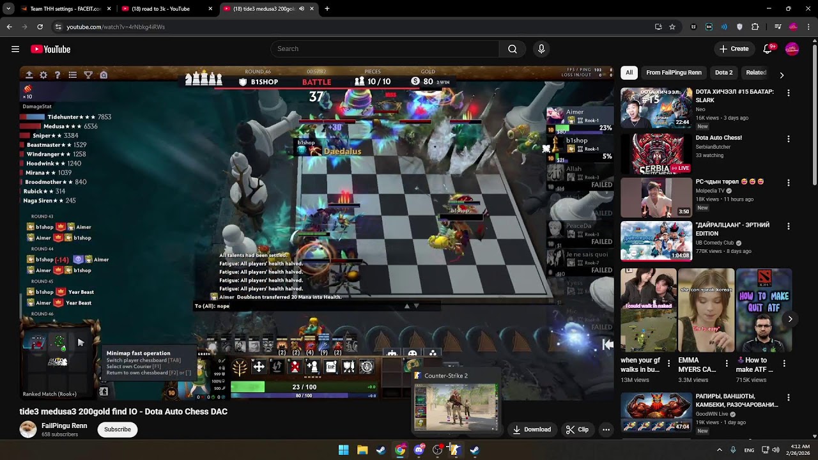
Task: Open more options for ДАЙРАЛЦААН video
Action: click(x=788, y=227)
